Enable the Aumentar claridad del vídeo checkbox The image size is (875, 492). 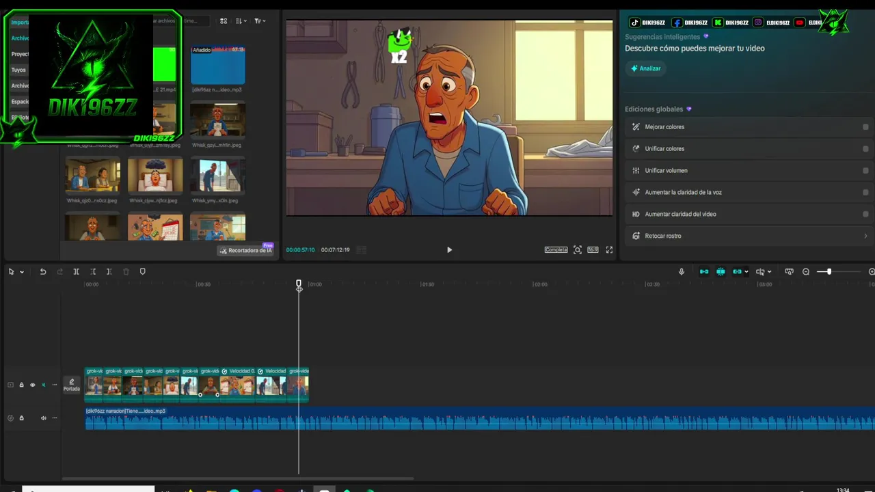(x=865, y=214)
